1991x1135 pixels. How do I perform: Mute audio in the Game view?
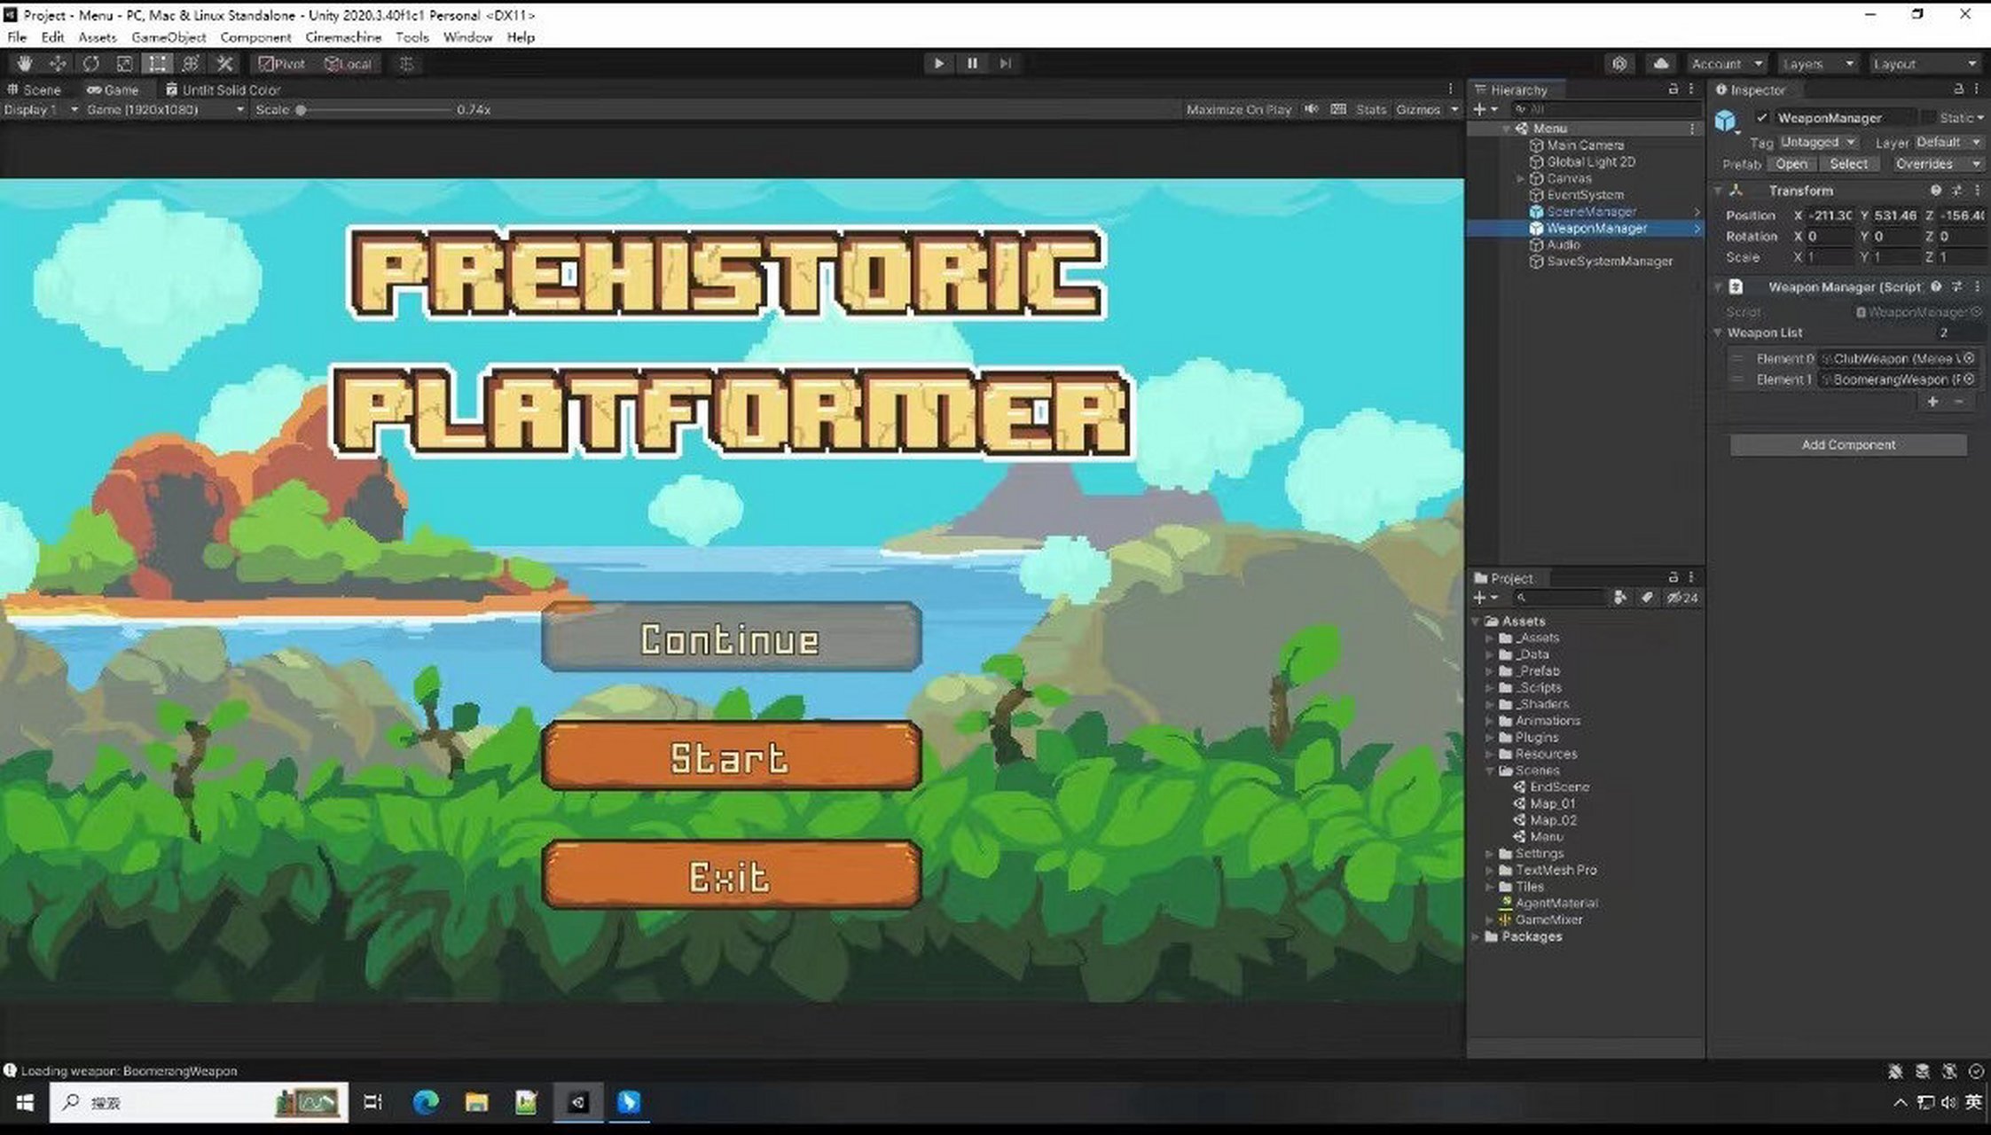1311,109
